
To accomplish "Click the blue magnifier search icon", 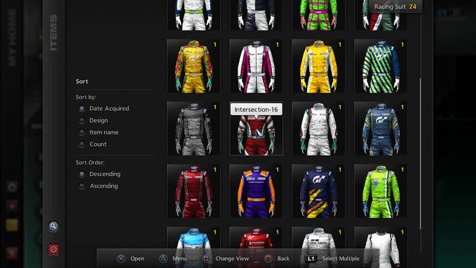I will tap(54, 226).
